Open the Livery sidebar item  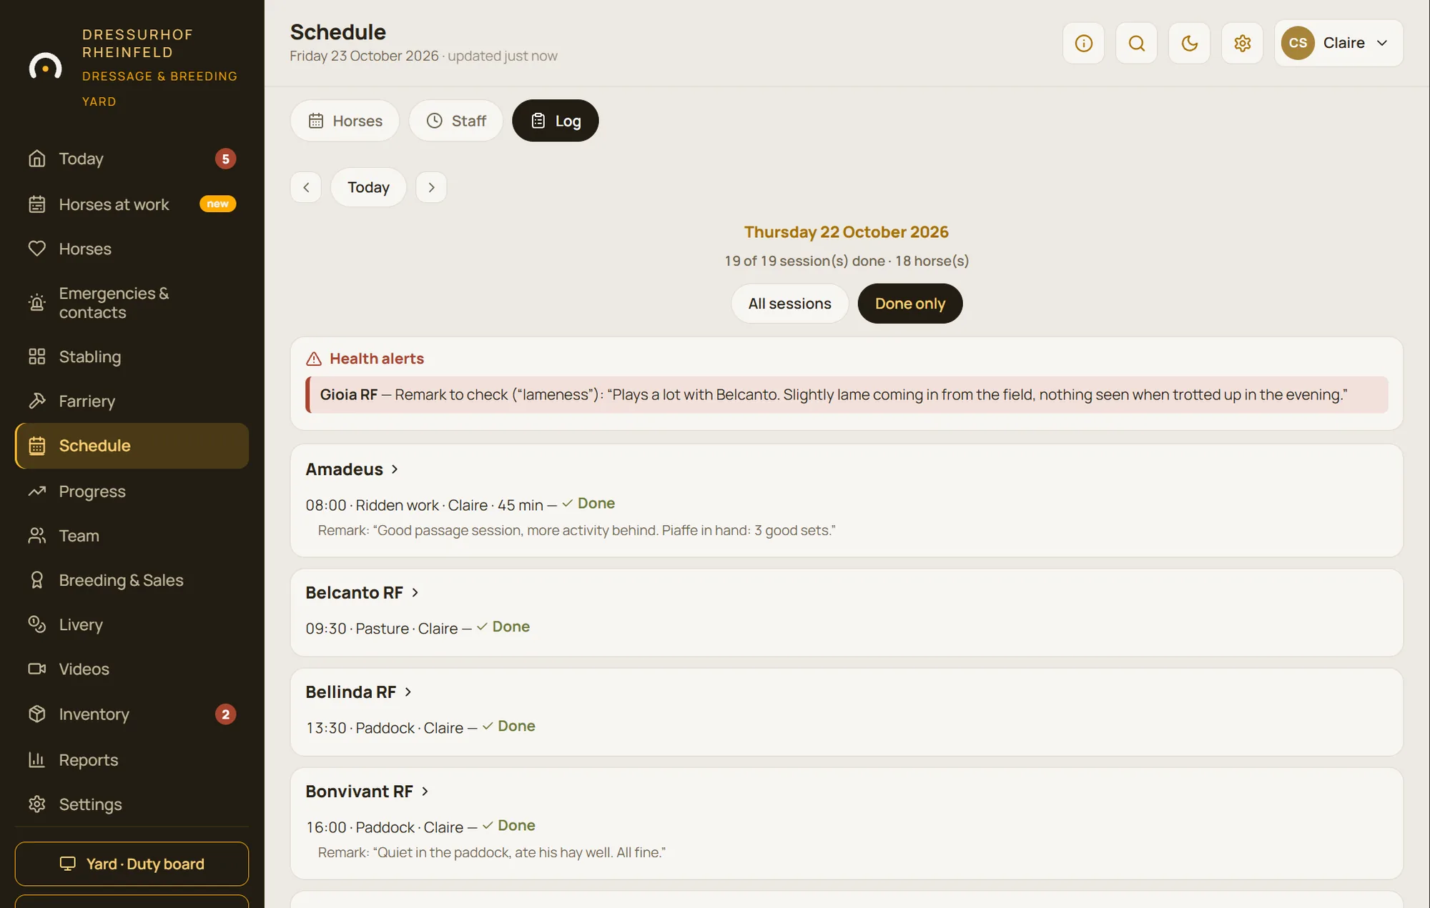132,624
